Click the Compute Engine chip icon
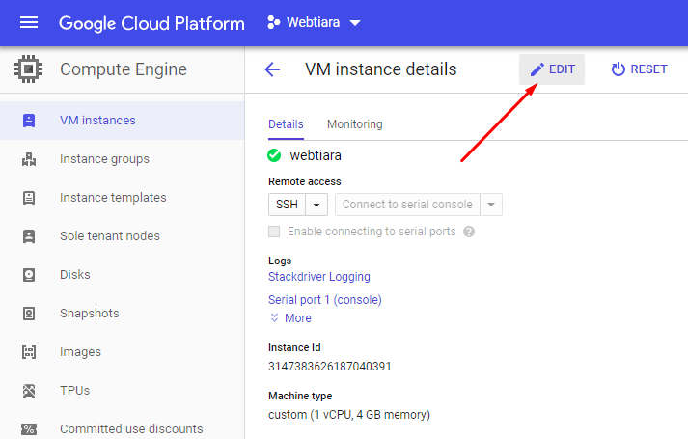Screen dimensions: 688x439 click(29, 69)
